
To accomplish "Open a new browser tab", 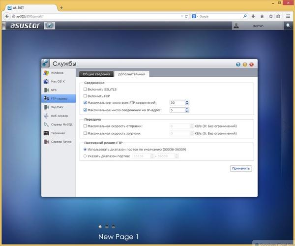I will coord(61,8).
